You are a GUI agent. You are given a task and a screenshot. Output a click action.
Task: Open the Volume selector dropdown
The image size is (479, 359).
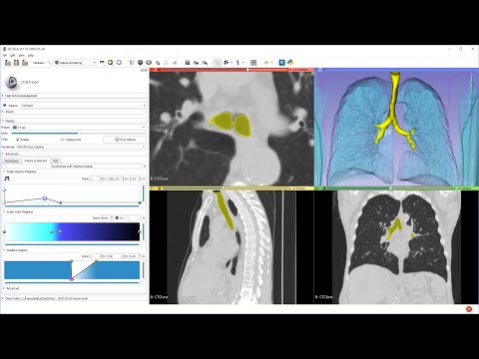tap(83, 106)
